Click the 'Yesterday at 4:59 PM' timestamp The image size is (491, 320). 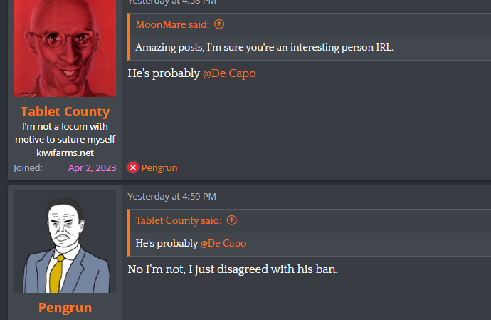(x=171, y=197)
